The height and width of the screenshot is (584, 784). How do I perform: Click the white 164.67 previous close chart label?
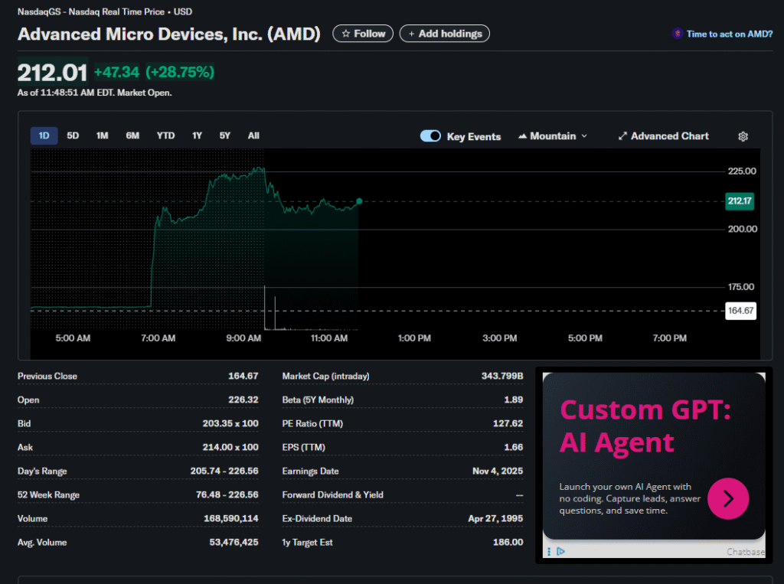point(740,311)
